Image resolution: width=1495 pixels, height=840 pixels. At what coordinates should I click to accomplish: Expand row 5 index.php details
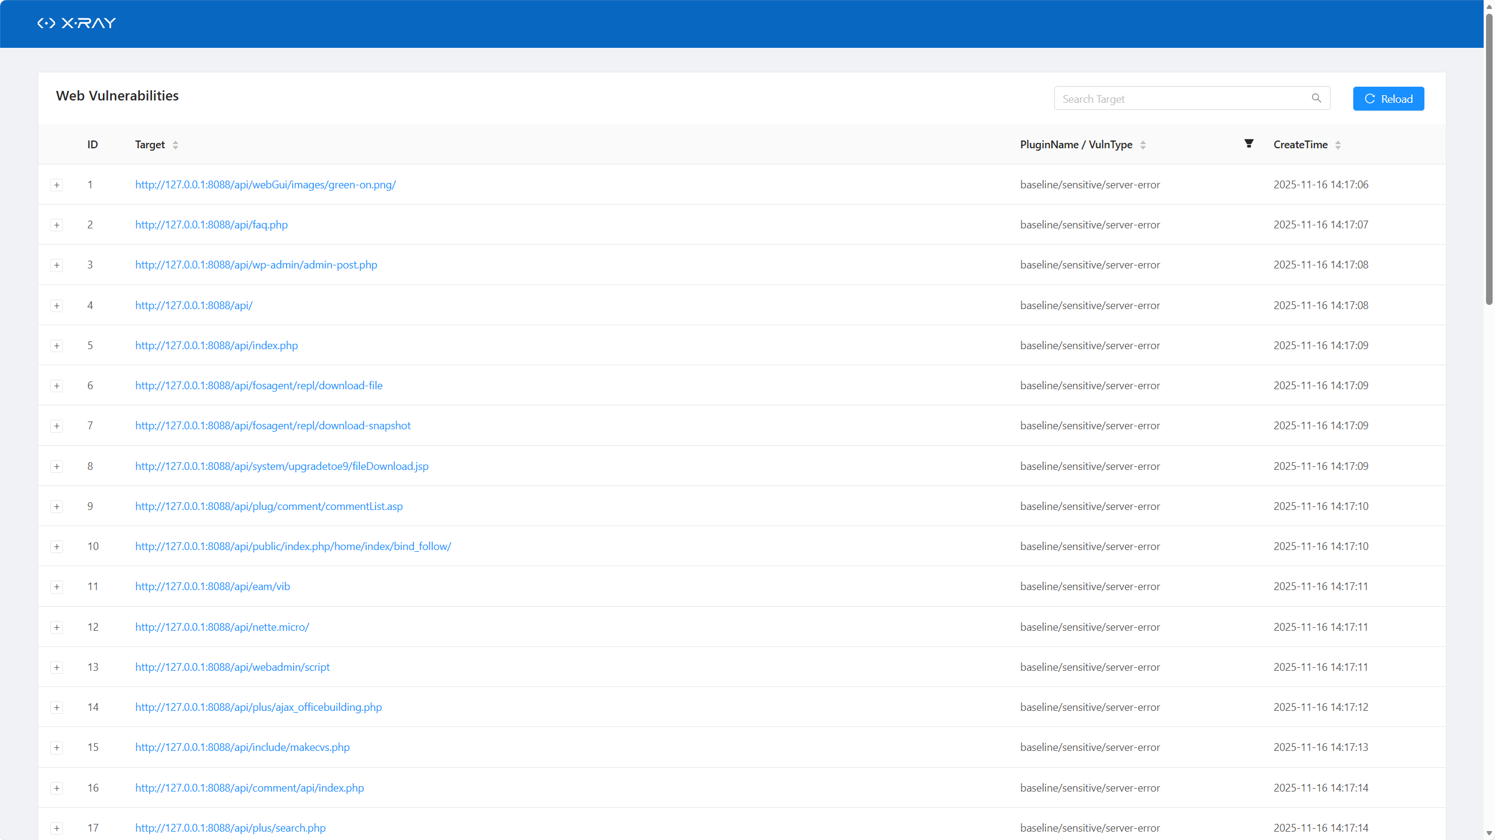(x=57, y=346)
